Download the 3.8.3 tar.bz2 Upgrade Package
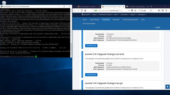Screen dimensions: 170x95 [91, 75]
